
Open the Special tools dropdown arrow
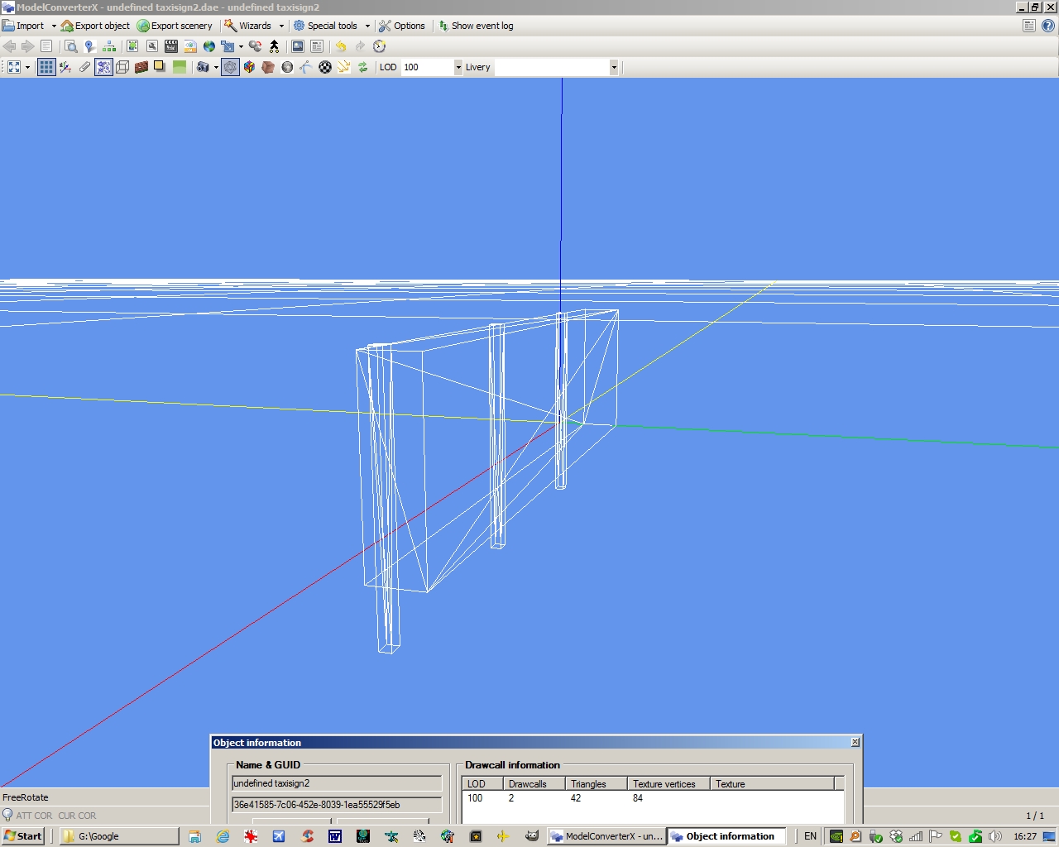[x=367, y=26]
